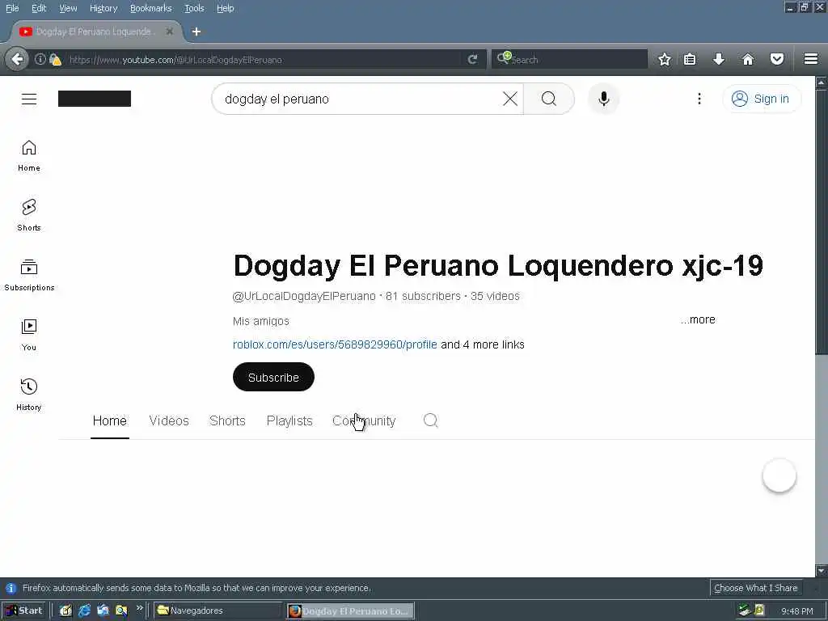Clear the YouTube search box text
The width and height of the screenshot is (828, 621).
510,99
